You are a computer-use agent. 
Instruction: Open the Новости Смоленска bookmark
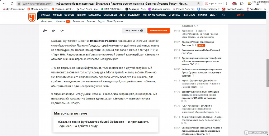click(233, 9)
